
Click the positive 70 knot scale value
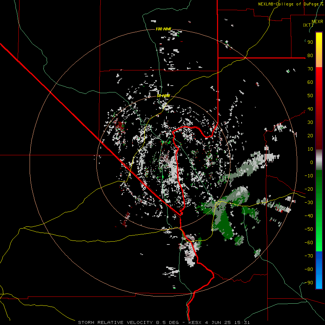310,69
